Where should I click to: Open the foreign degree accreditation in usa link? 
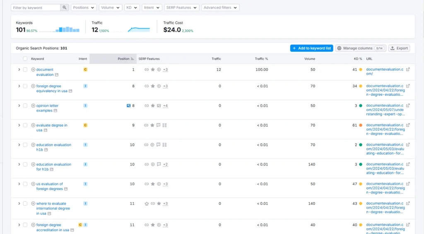(x=53, y=227)
